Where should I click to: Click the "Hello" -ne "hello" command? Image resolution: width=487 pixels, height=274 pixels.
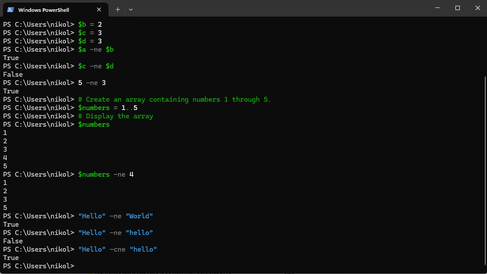tap(115, 233)
